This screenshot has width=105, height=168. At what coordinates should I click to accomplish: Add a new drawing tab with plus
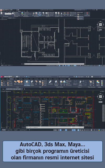pos(24,89)
